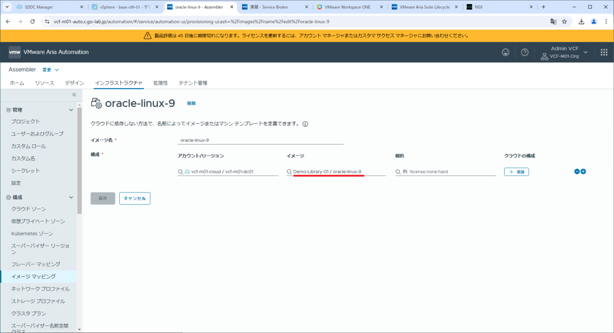Open the Chrome profile avatar icon

point(594,21)
